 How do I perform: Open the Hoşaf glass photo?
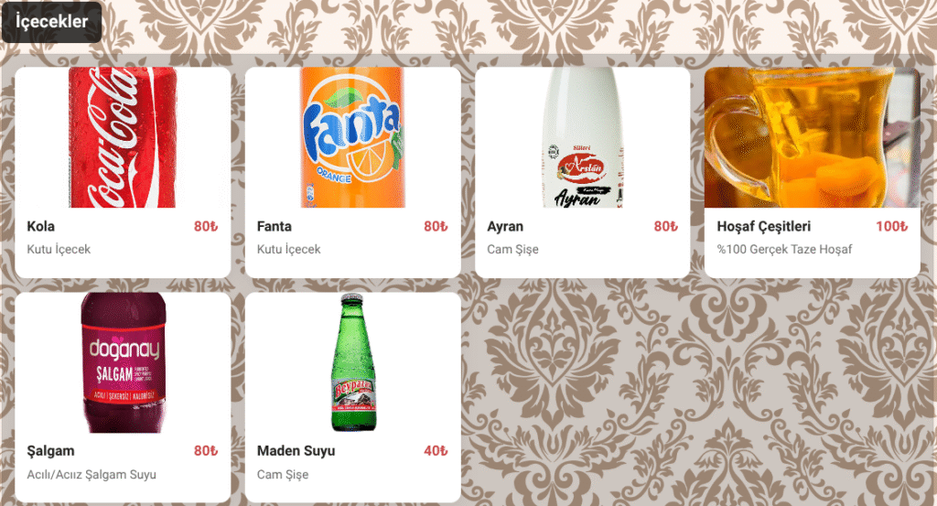click(813, 137)
